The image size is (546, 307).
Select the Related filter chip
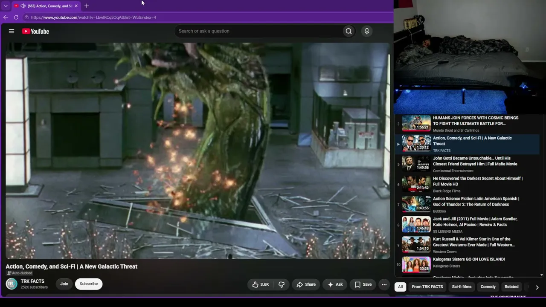511,287
